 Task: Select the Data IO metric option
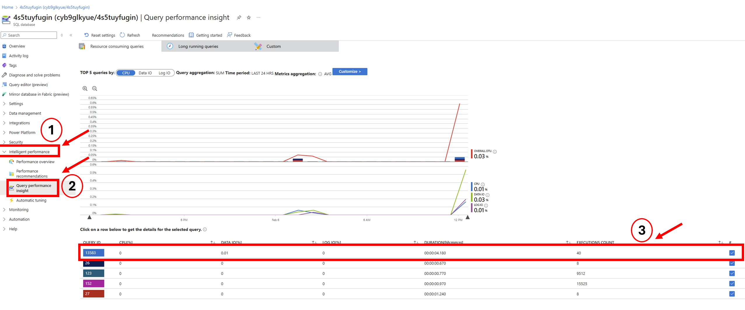coord(145,73)
